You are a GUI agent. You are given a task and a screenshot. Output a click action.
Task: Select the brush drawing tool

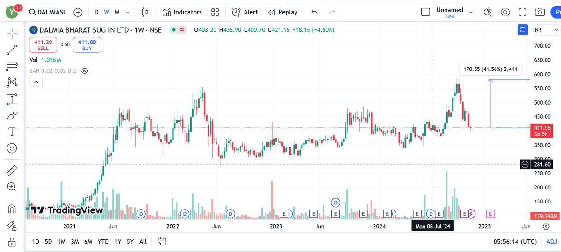click(x=12, y=115)
